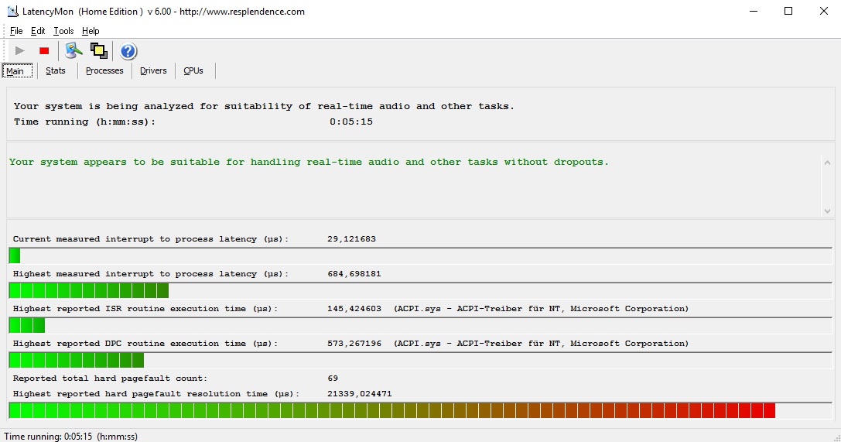The height and width of the screenshot is (442, 841).
Task: Click the highest ISR routine execution time bar
Action: [x=421, y=326]
